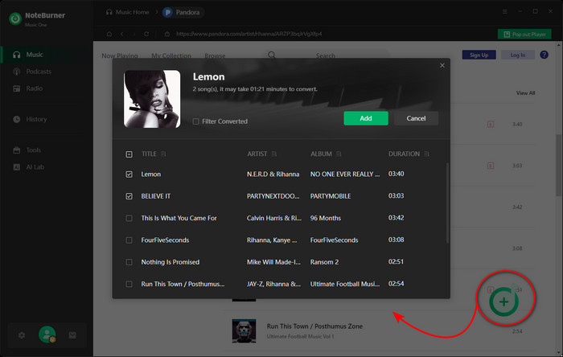Close the Lemon dialog with X
The height and width of the screenshot is (357, 563).
point(442,65)
